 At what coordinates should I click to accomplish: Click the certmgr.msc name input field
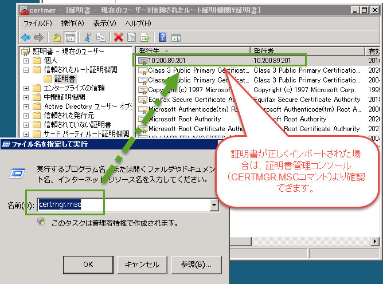point(123,205)
